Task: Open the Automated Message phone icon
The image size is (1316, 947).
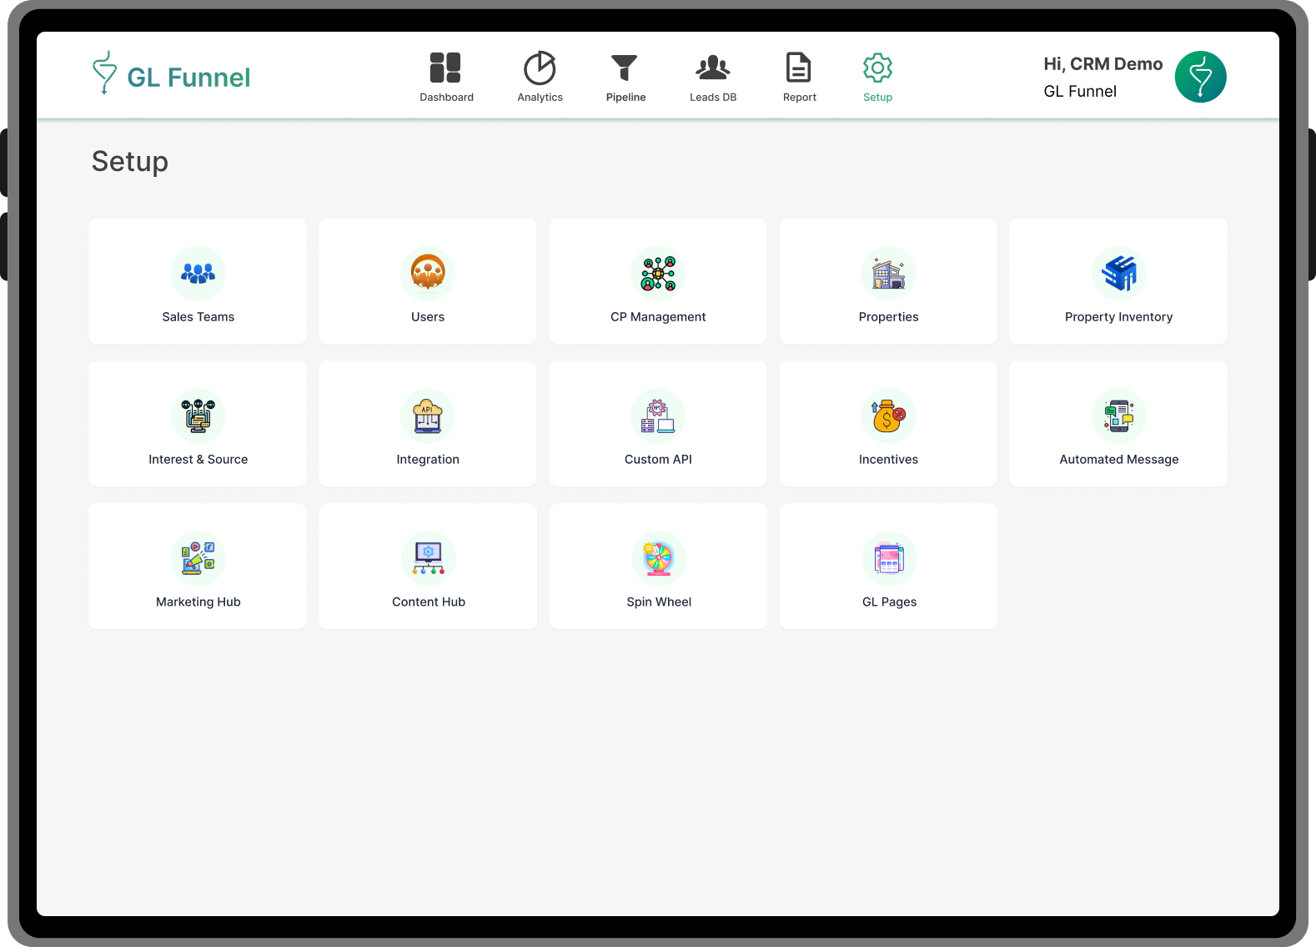Action: click(x=1118, y=416)
